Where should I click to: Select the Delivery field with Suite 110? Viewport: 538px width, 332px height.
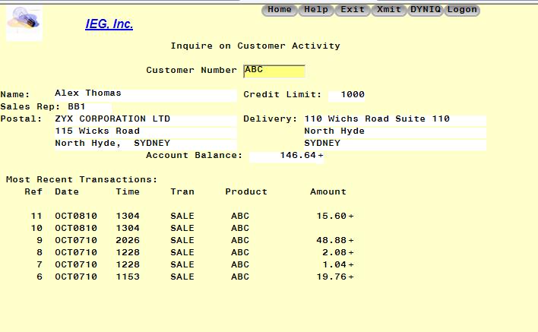[394, 119]
